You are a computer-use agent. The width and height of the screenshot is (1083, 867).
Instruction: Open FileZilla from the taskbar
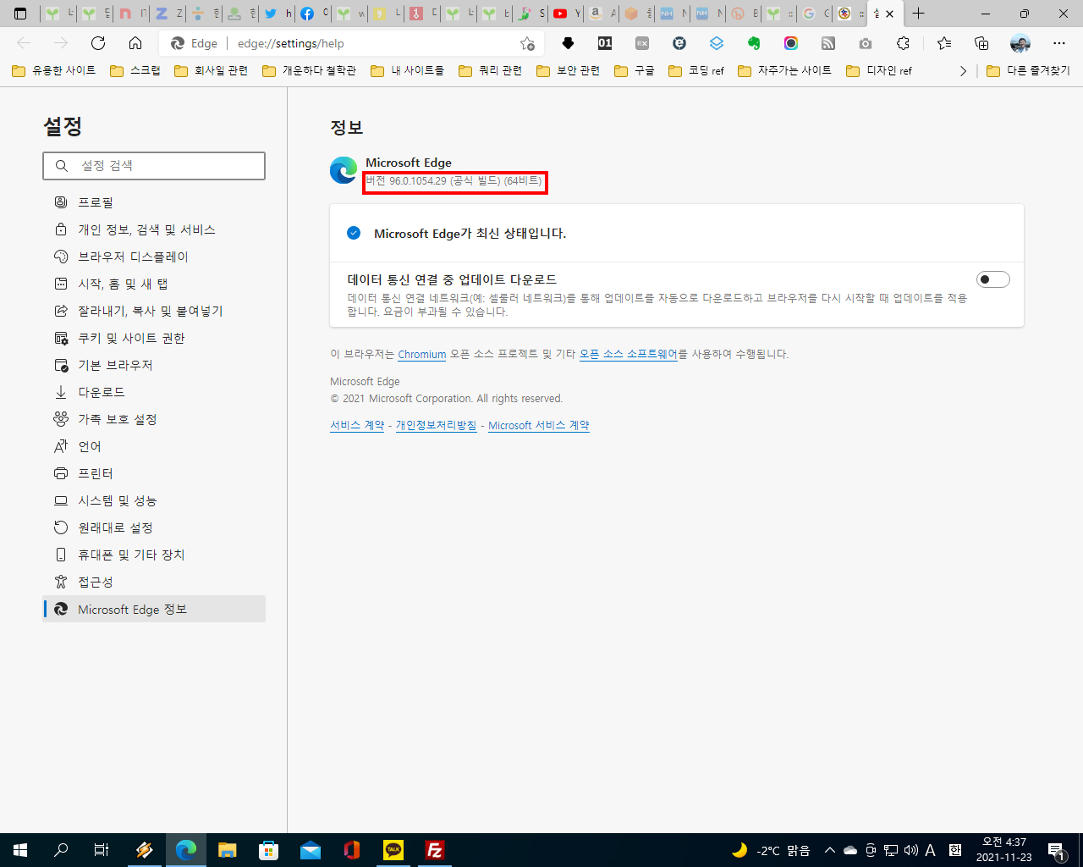[x=435, y=850]
